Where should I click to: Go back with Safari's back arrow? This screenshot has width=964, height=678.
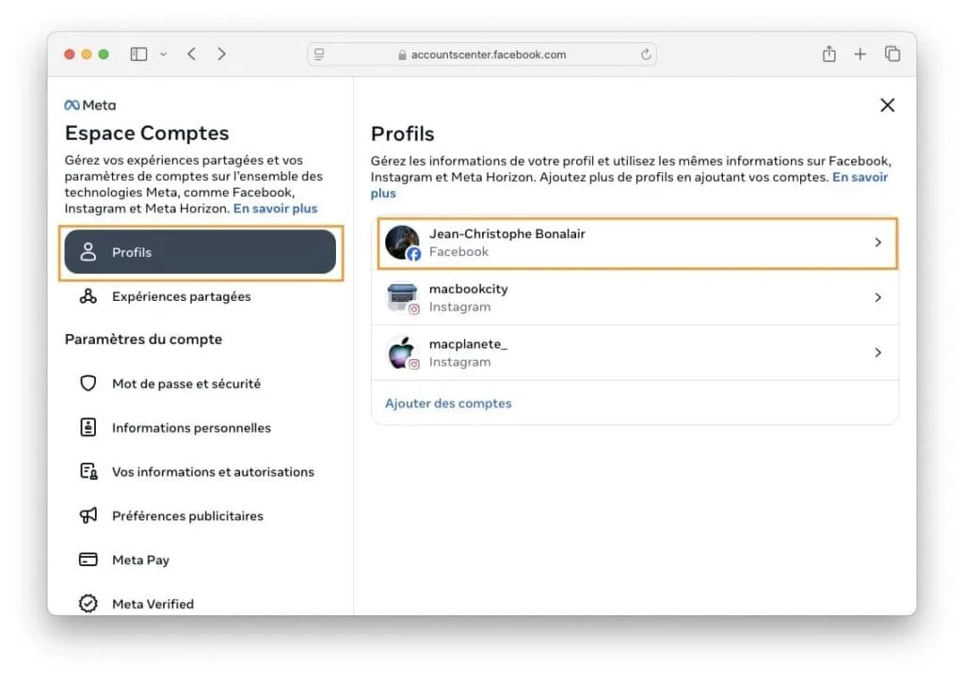point(191,55)
